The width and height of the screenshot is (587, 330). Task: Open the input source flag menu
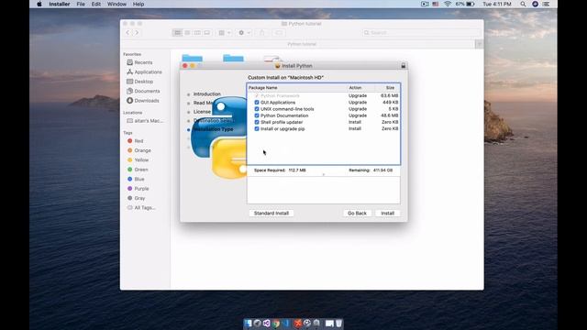(x=436, y=4)
